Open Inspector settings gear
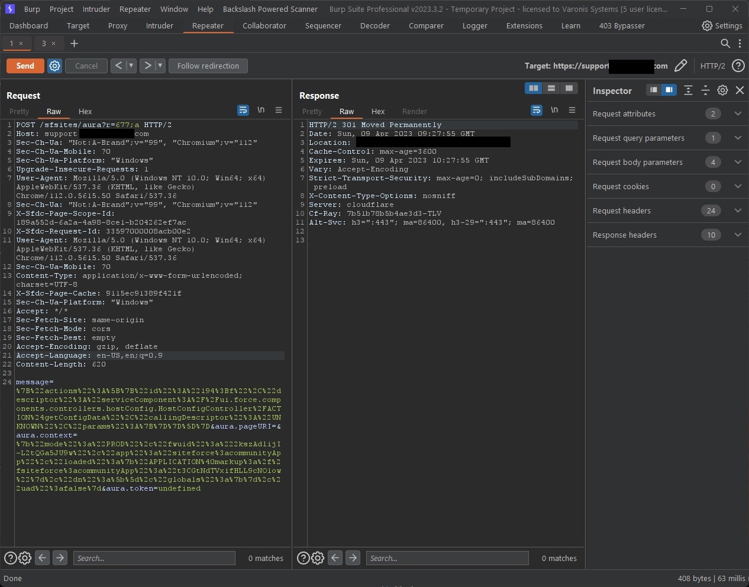Viewport: 749px width, 587px height. (x=722, y=90)
